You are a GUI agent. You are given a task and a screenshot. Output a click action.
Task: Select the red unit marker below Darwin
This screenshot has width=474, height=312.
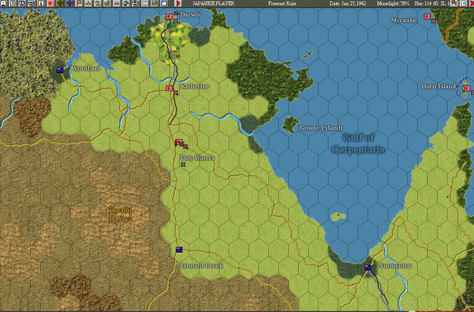point(176,21)
